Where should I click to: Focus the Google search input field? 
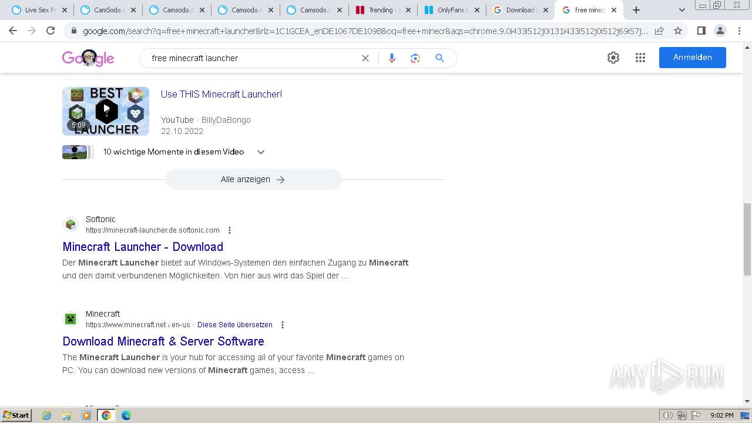[253, 58]
